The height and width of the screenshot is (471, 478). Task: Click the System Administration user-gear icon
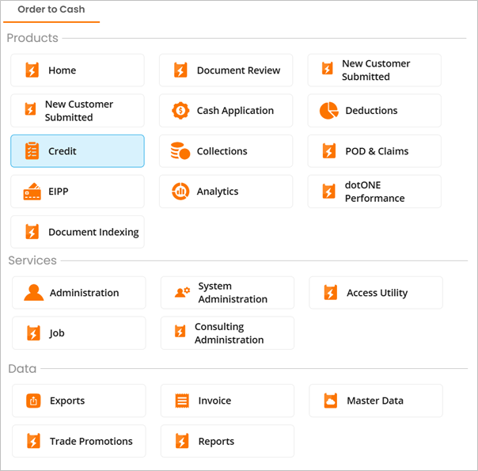click(182, 293)
